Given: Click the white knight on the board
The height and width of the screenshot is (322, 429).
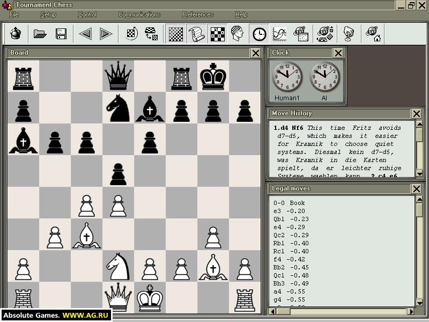Looking at the screenshot, I should click(118, 266).
